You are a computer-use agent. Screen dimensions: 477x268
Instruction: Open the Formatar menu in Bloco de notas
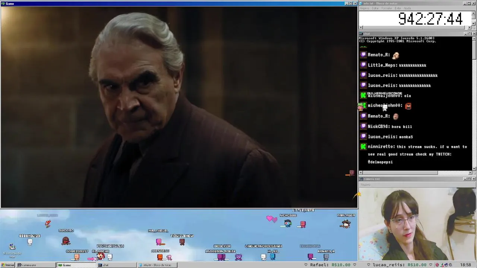click(x=387, y=8)
